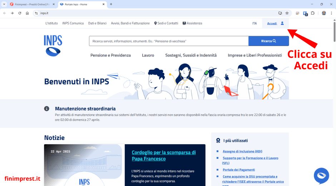Viewport: 336px width, 186px height.
Task: Click the install app icon in address bar
Action: (x=280, y=13)
